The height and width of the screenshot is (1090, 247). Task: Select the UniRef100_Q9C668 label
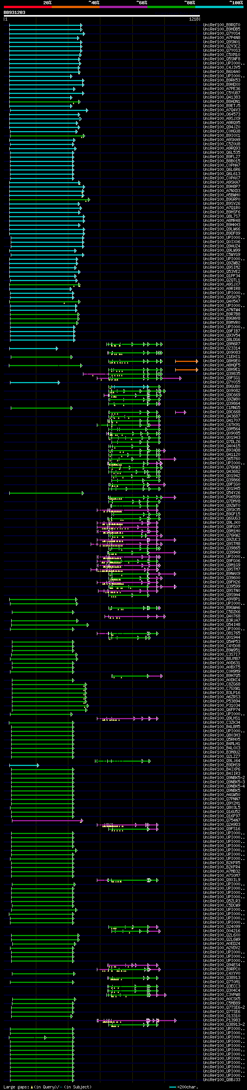coord(222,412)
